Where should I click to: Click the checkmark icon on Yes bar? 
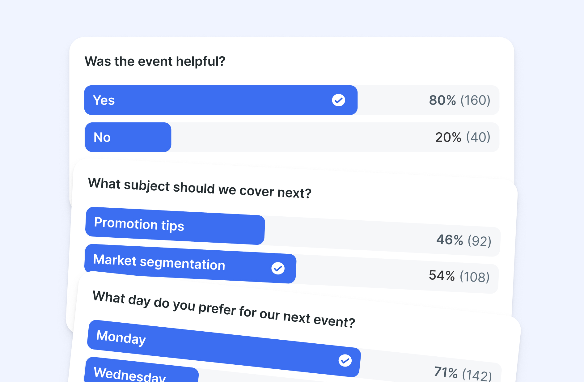click(339, 100)
